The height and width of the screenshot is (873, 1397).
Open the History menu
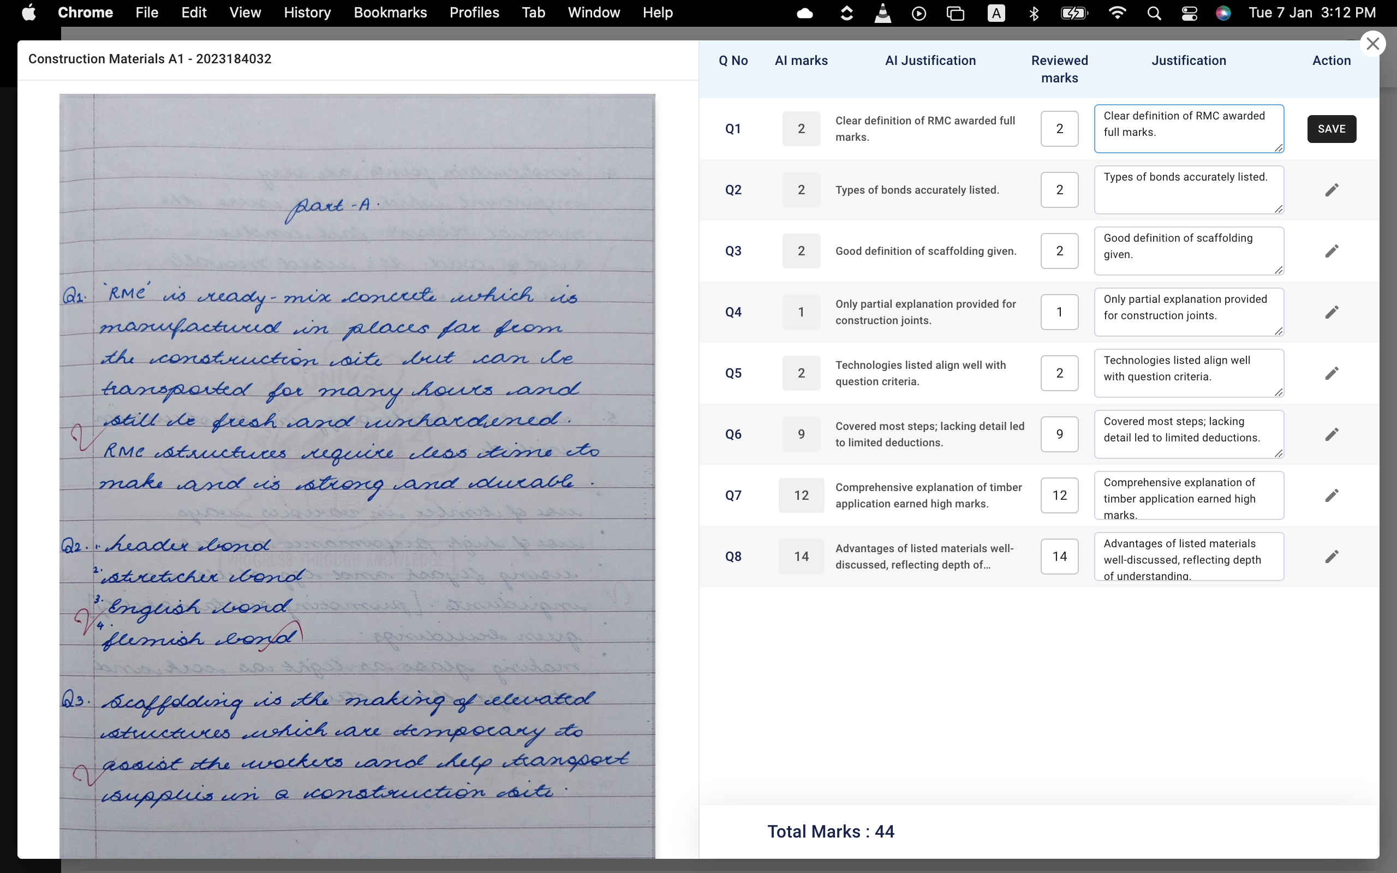click(x=307, y=13)
